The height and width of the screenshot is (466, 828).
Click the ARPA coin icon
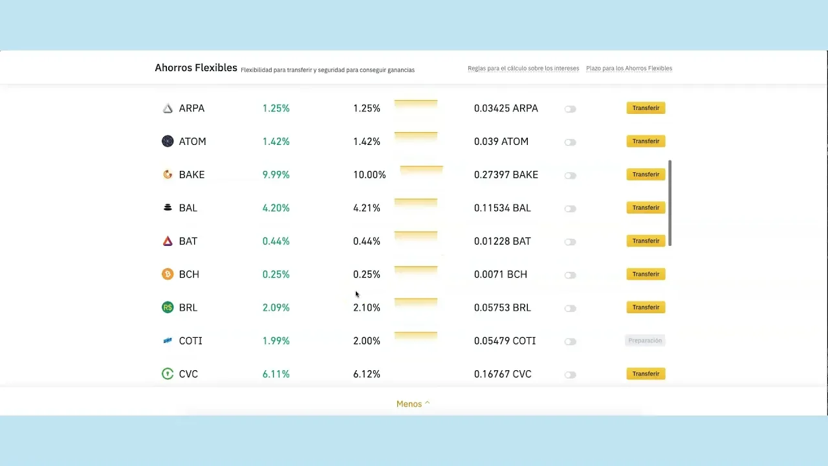168,109
